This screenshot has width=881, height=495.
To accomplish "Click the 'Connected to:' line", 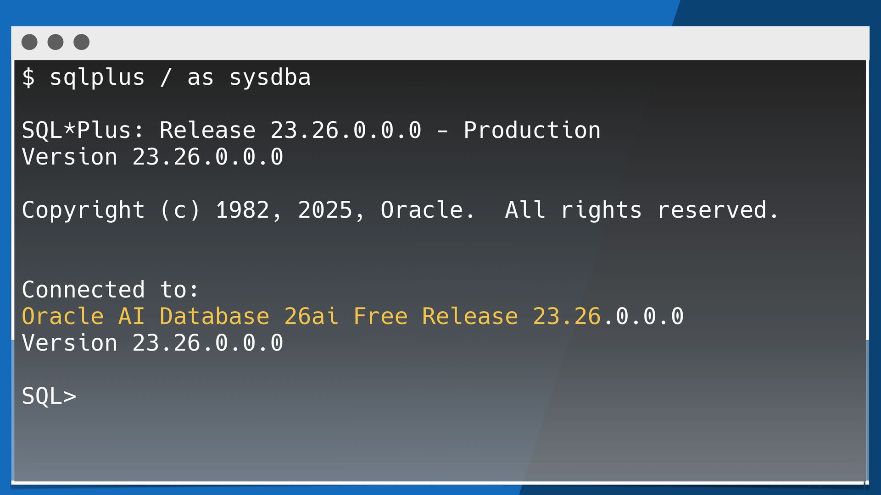I will pos(110,290).
